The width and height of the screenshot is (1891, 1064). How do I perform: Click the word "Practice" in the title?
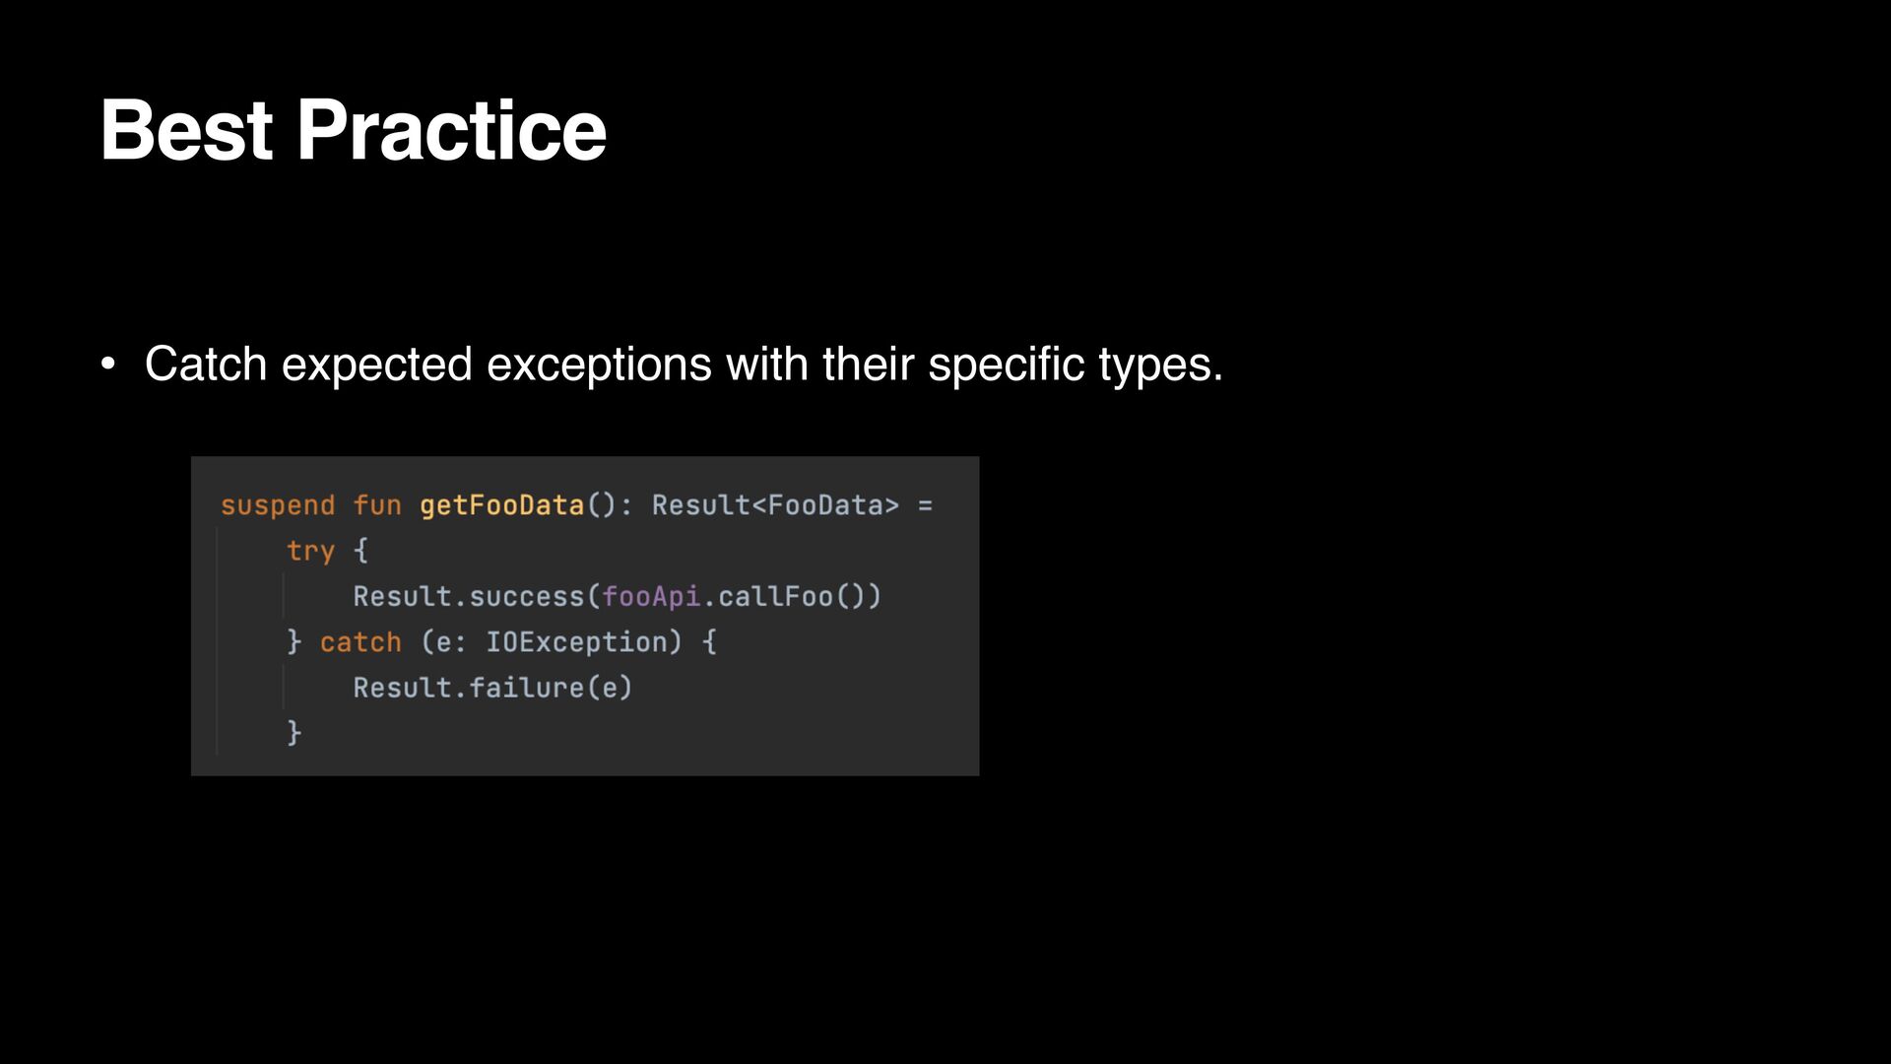tap(451, 130)
